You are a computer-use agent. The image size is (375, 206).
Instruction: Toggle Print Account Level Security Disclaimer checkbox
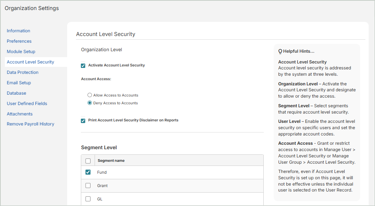pos(83,121)
